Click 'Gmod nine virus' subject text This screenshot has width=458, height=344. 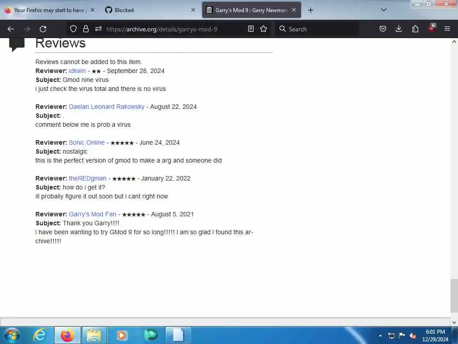tap(85, 80)
